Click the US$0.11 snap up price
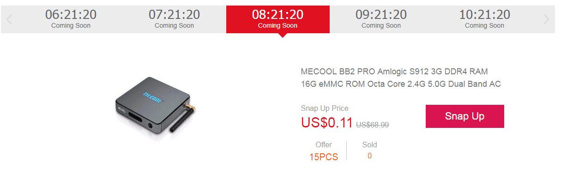This screenshot has height=181, width=567. (327, 123)
